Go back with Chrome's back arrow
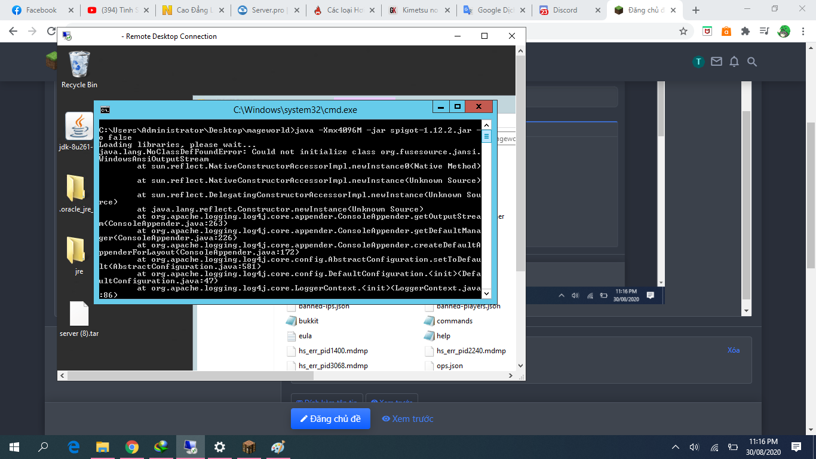The image size is (816, 459). [x=13, y=31]
